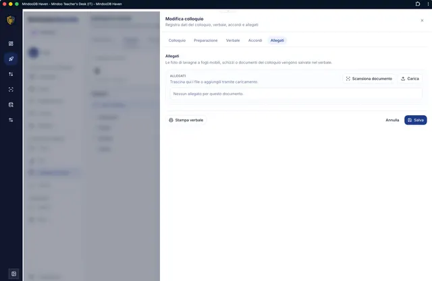The width and height of the screenshot is (432, 281).
Task: Click the extensions puzzle icon in title bar
Action: click(418, 4)
